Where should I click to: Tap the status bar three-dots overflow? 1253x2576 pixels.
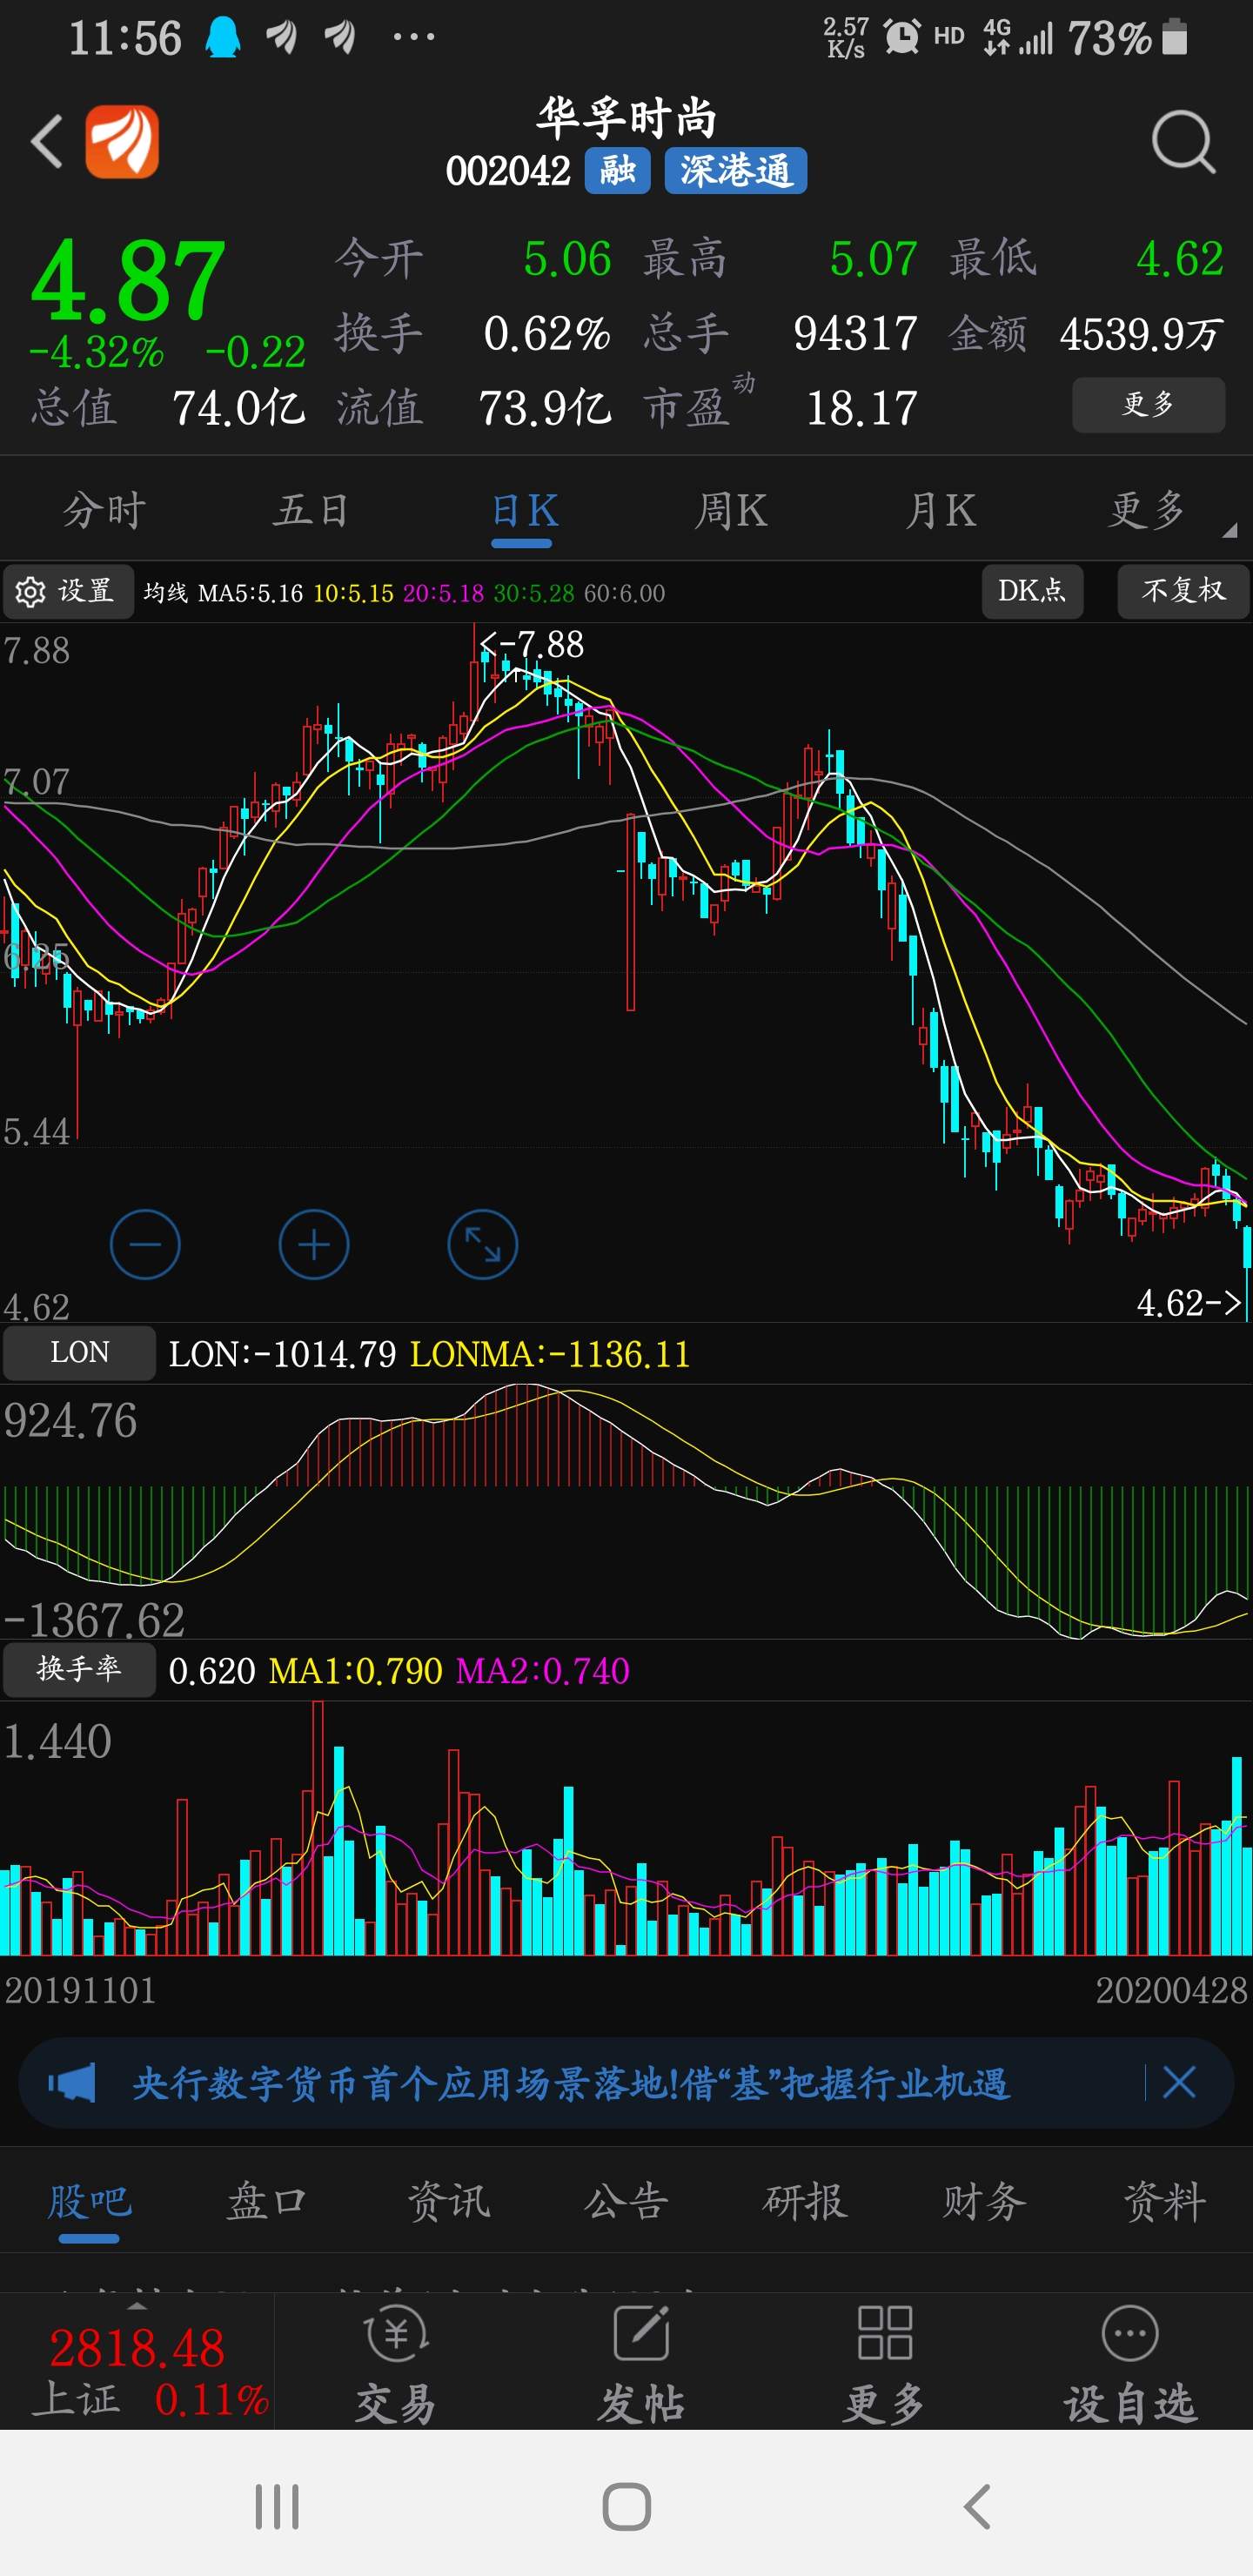pos(414,38)
